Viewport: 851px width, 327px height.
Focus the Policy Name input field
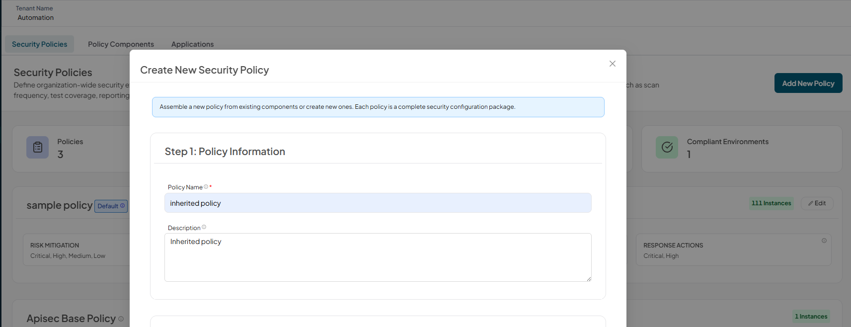click(378, 203)
